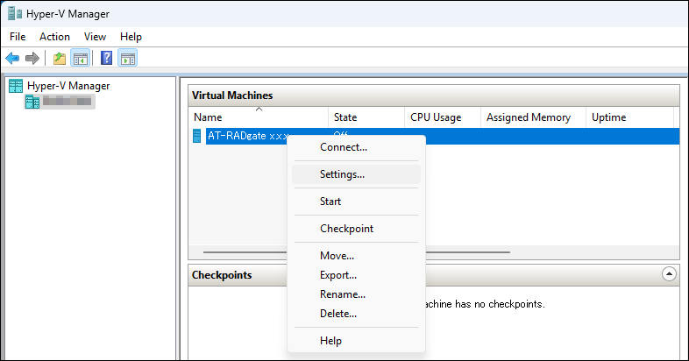This screenshot has height=361, width=689.
Task: Toggle the Show/Hide Console Tree icon
Action: [x=80, y=59]
